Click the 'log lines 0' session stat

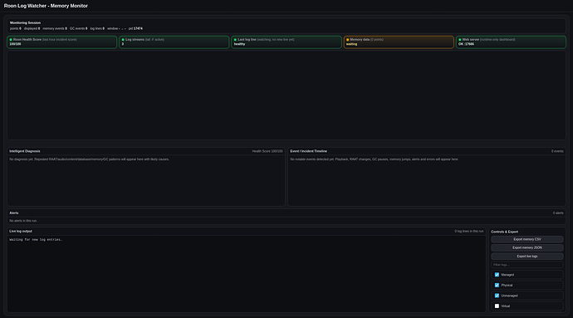(x=97, y=28)
